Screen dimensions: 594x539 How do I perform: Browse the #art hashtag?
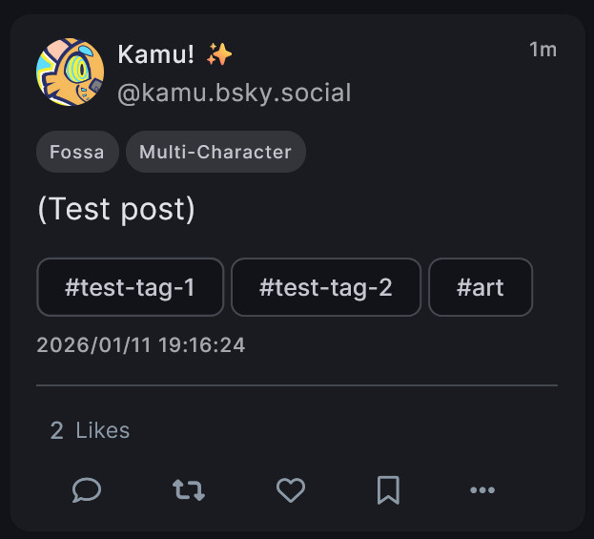click(481, 287)
